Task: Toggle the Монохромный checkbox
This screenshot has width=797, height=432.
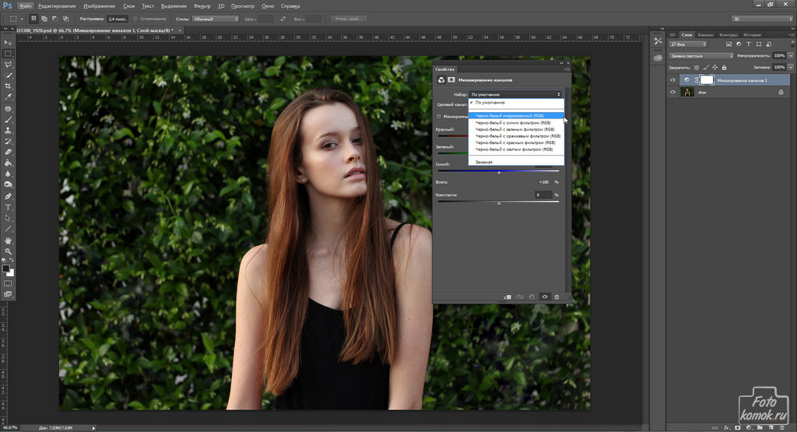Action: 439,117
